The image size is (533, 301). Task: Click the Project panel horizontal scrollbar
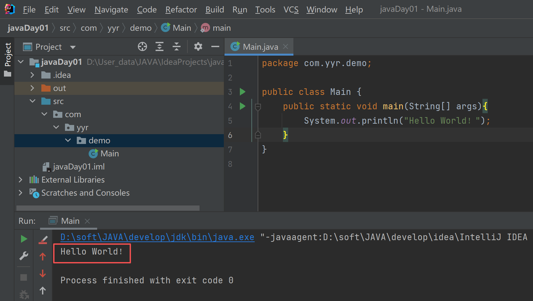coord(108,208)
